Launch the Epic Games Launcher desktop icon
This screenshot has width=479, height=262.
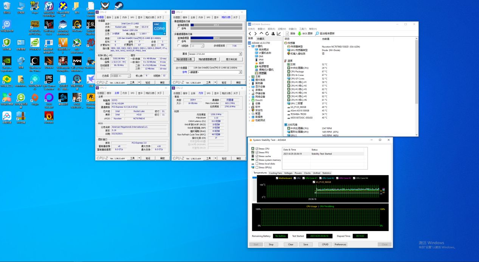click(49, 79)
